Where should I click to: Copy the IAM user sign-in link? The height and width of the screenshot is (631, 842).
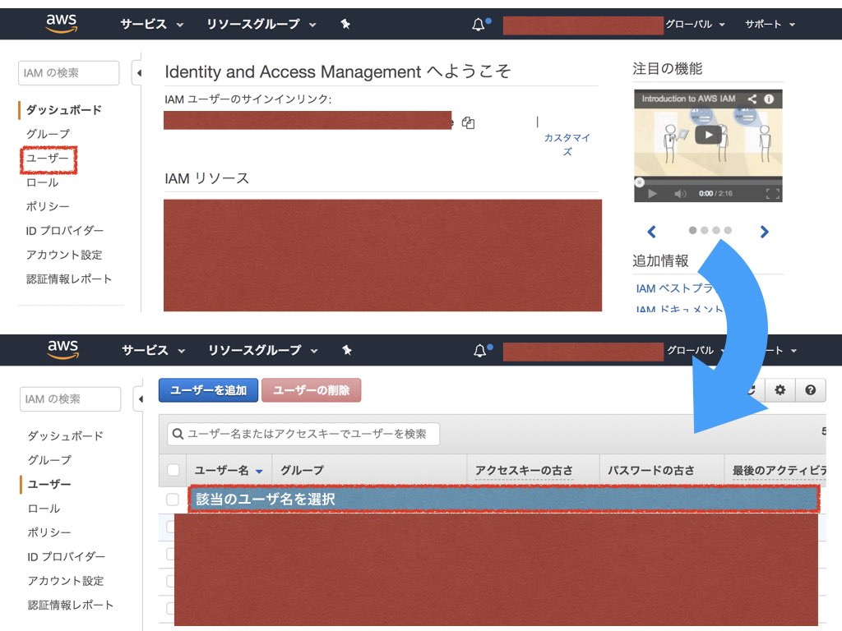(x=468, y=123)
